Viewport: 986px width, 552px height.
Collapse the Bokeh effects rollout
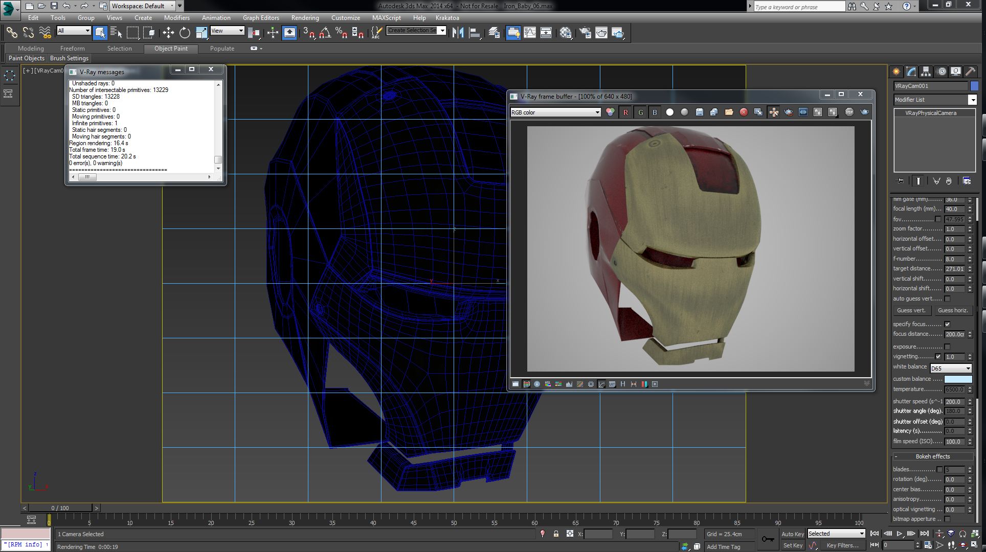click(x=932, y=457)
